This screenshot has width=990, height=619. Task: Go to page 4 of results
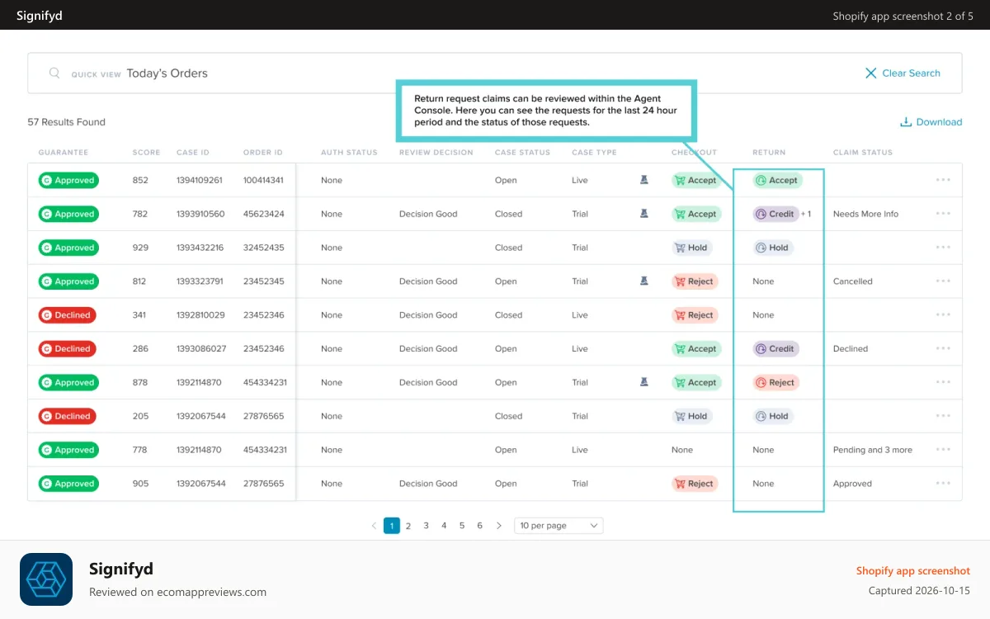click(444, 526)
